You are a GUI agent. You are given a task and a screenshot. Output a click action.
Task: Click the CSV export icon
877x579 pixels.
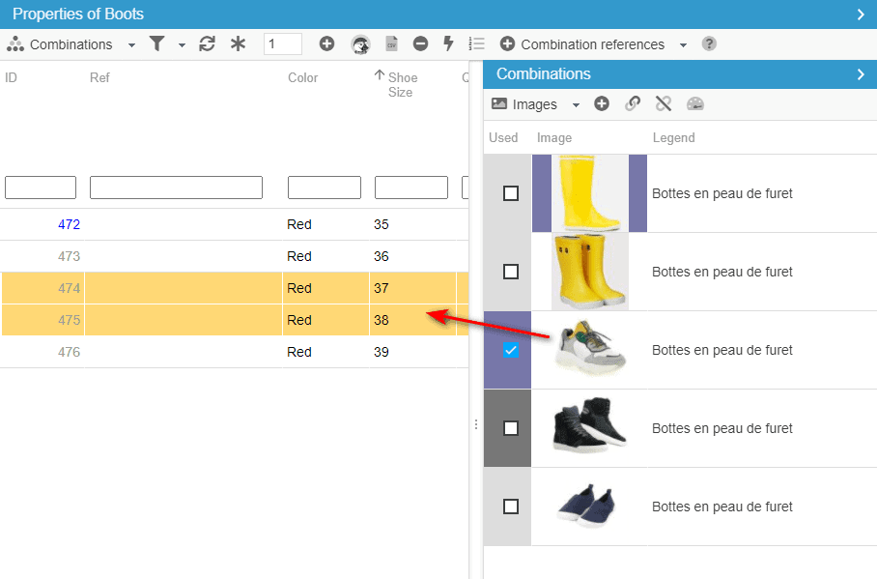[391, 44]
